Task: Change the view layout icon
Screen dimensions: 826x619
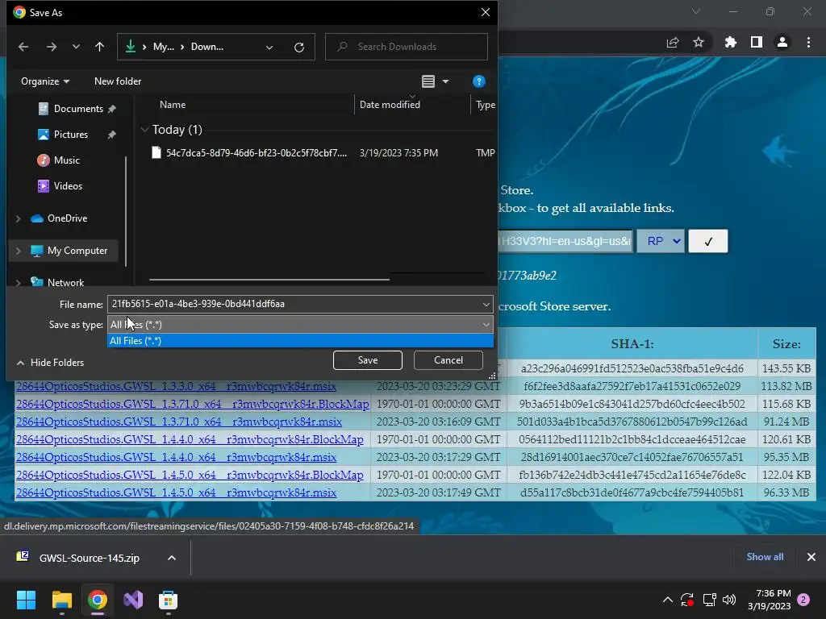Action: (x=428, y=81)
